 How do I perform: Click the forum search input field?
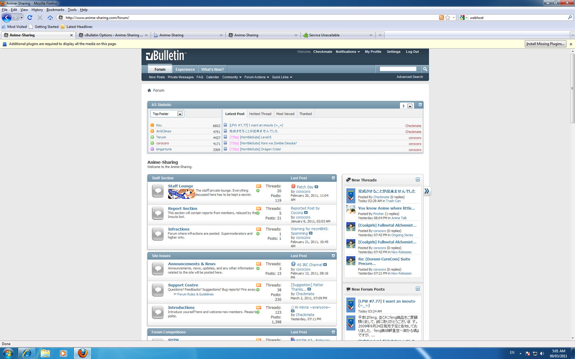coord(398,69)
